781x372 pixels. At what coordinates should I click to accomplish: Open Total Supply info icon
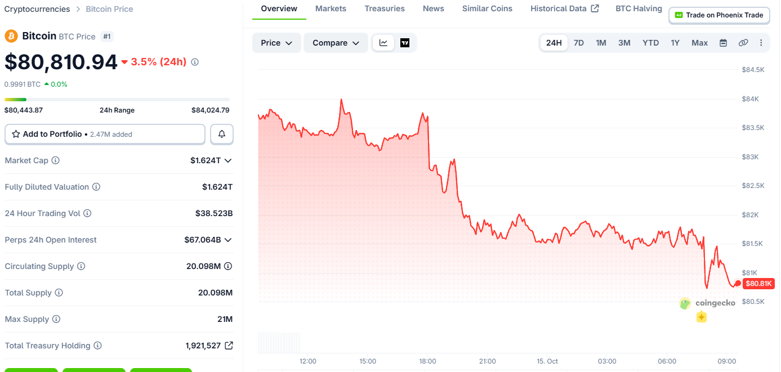59,293
